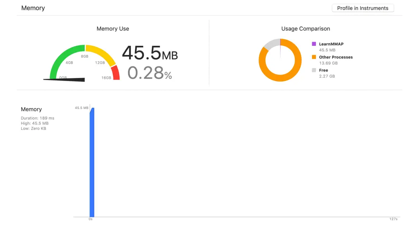The image size is (410, 239).
Task: Click the 0.28% memory percentage
Action: click(x=150, y=73)
